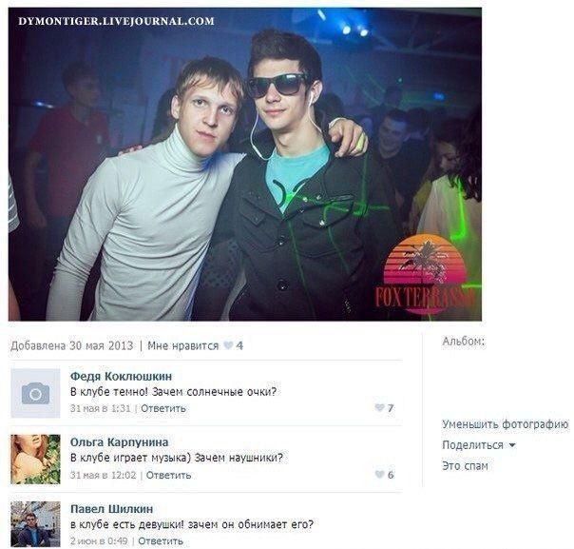The height and width of the screenshot is (549, 574).
Task: Report photo with Это спам
Action: 465,466
